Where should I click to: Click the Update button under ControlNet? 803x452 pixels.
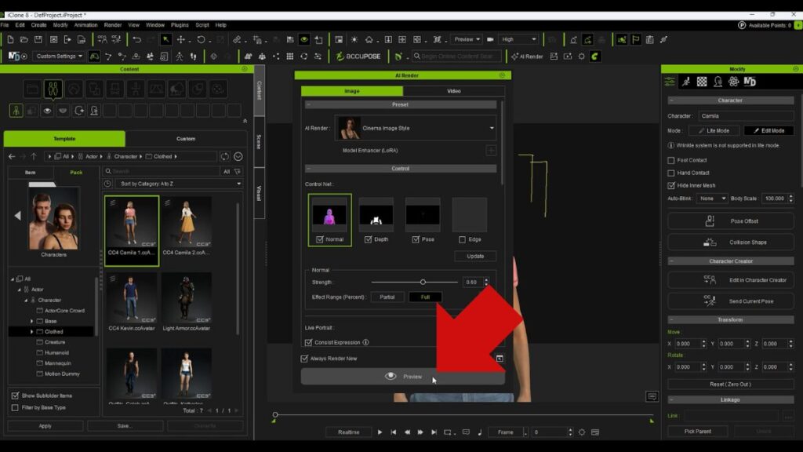[x=475, y=257]
